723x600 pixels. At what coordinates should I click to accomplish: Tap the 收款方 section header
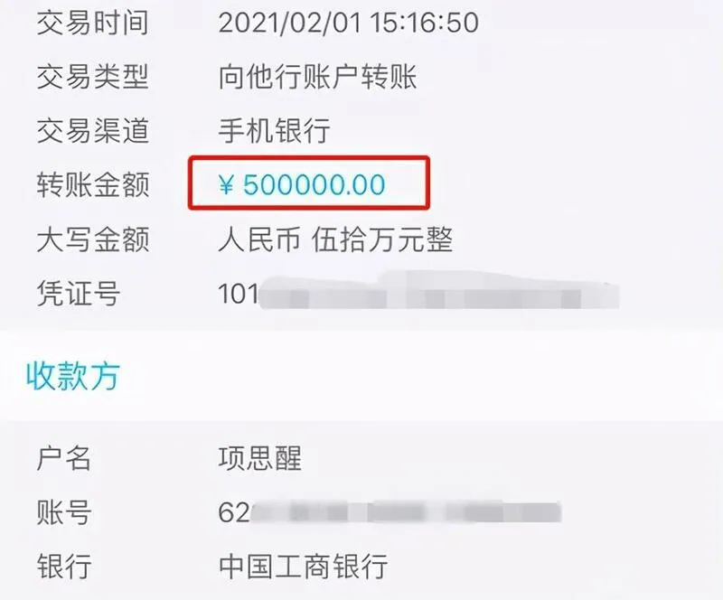[73, 376]
